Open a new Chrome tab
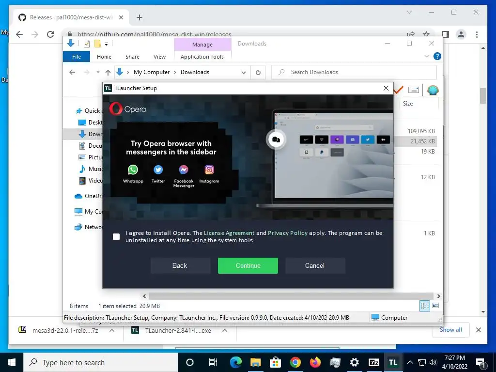The image size is (496, 372). pos(139,17)
